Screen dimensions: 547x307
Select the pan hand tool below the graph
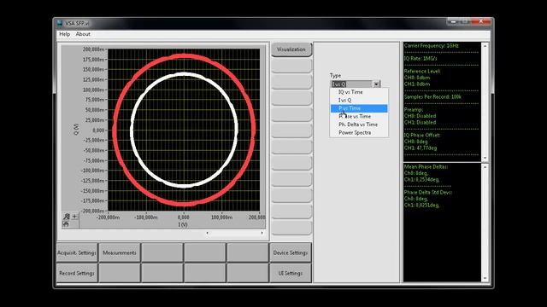pyautogui.click(x=67, y=224)
